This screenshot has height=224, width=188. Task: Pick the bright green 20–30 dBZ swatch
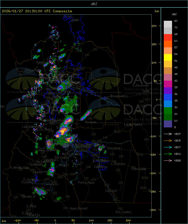(168, 111)
